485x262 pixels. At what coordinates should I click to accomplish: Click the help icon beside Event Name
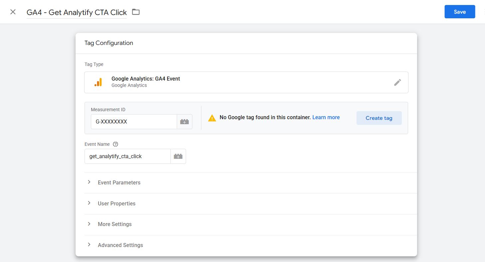tap(116, 144)
